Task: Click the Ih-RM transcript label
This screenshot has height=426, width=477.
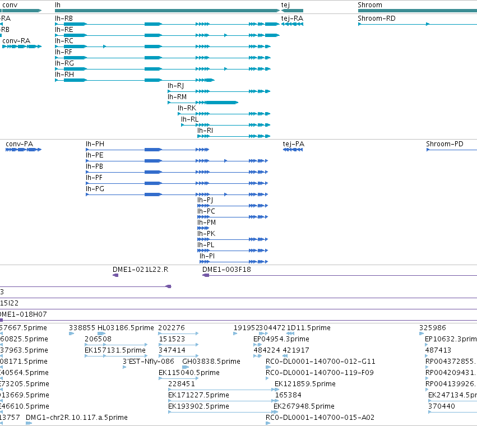Action: coord(177,97)
